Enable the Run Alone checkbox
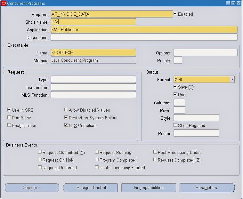The height and width of the screenshot is (199, 243). tap(9, 117)
